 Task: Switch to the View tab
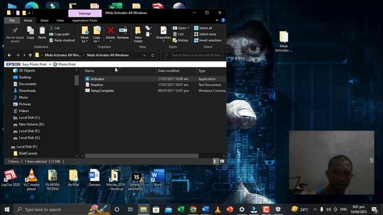tap(60, 20)
